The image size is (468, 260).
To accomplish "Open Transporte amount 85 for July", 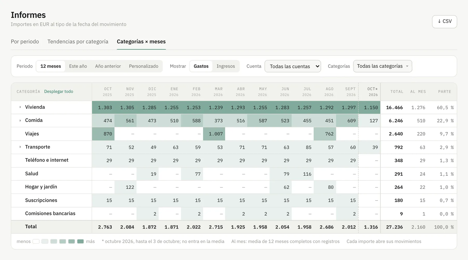I will 303,147.
